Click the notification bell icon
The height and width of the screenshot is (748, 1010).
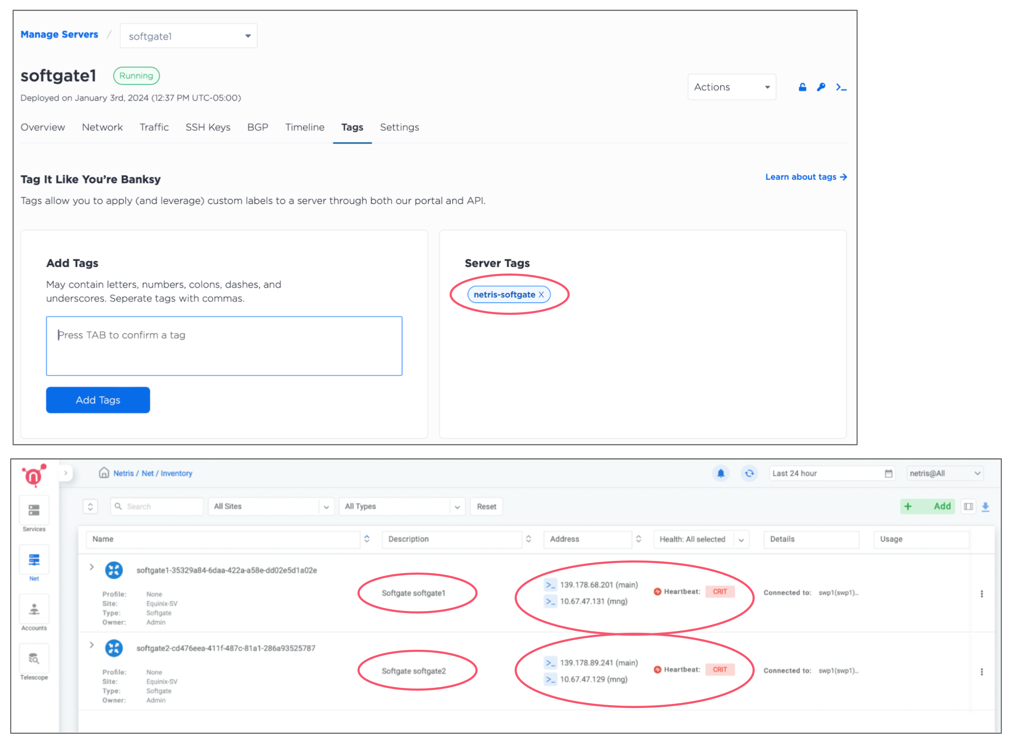pos(721,473)
